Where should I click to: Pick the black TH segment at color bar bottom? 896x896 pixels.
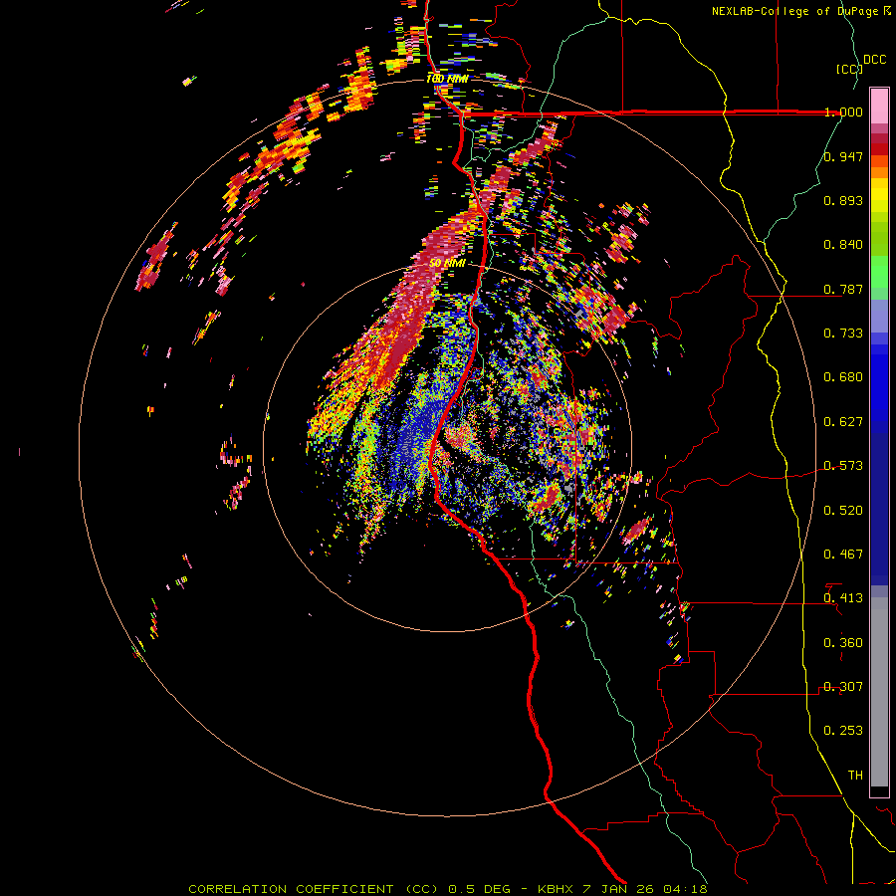(x=879, y=790)
